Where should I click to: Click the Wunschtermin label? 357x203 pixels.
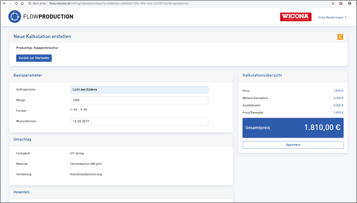26,121
